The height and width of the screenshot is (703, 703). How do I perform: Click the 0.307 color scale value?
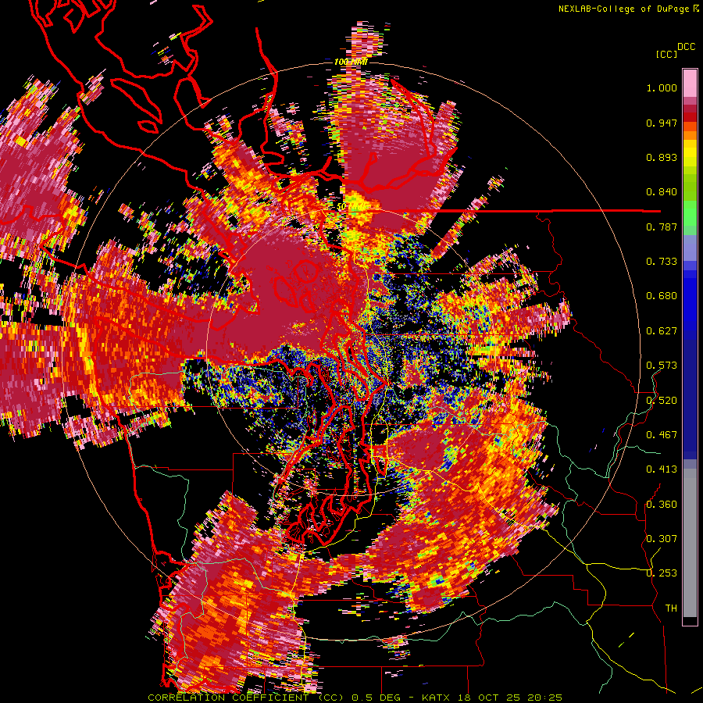pyautogui.click(x=662, y=539)
